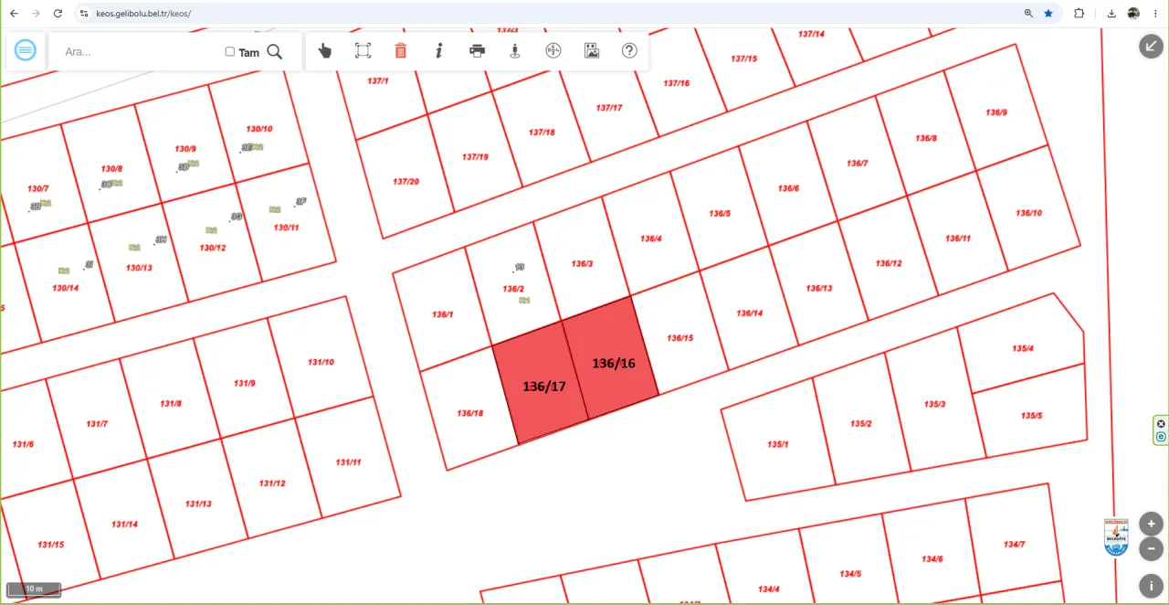This screenshot has width=1169, height=605.
Task: Click the image export icon
Action: click(x=592, y=51)
